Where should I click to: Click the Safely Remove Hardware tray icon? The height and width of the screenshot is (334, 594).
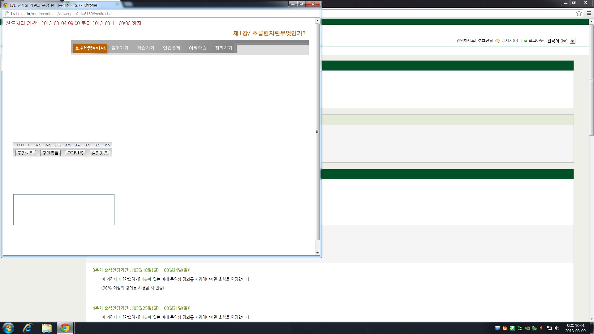click(534, 328)
